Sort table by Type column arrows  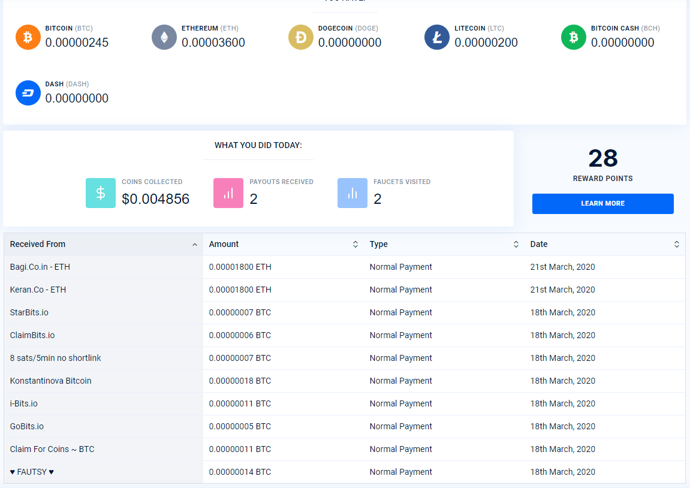tap(516, 244)
